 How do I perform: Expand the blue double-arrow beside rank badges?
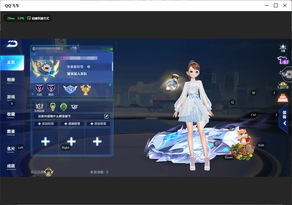coord(110,85)
